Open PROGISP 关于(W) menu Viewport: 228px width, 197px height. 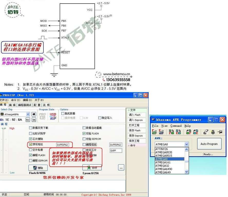coord(39,100)
